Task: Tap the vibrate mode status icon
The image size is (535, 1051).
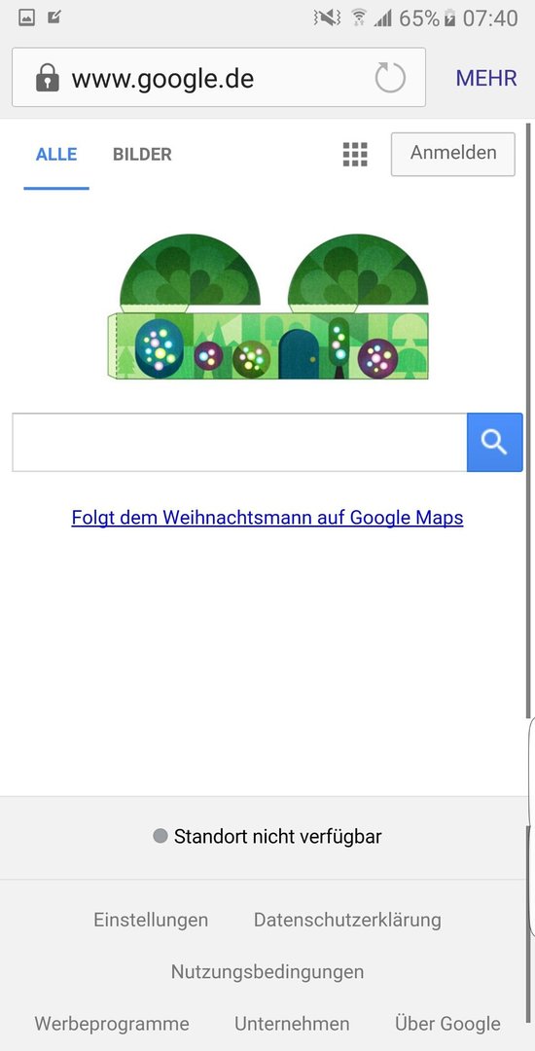Action: click(328, 18)
